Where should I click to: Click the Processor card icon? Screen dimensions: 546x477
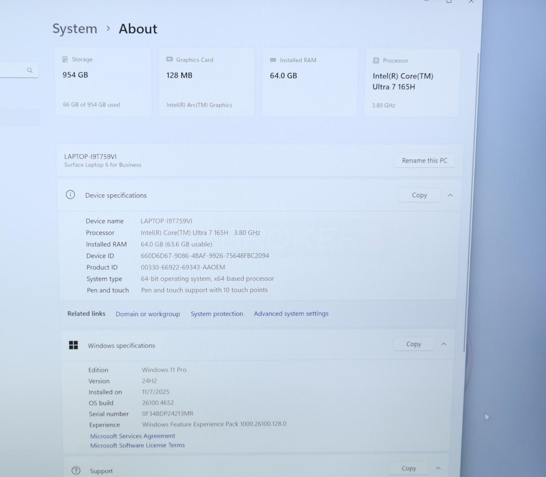coord(376,60)
